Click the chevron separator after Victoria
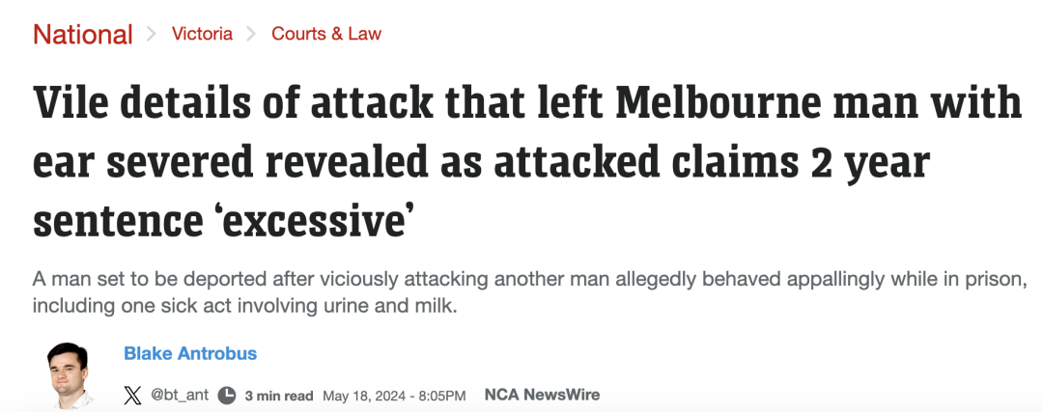Image resolution: width=1043 pixels, height=412 pixels. 251,34
